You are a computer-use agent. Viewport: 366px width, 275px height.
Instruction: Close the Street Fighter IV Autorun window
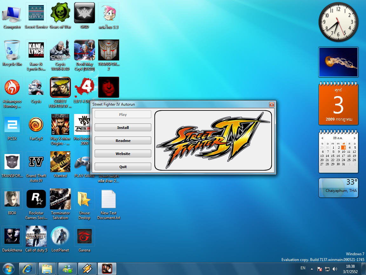271,104
